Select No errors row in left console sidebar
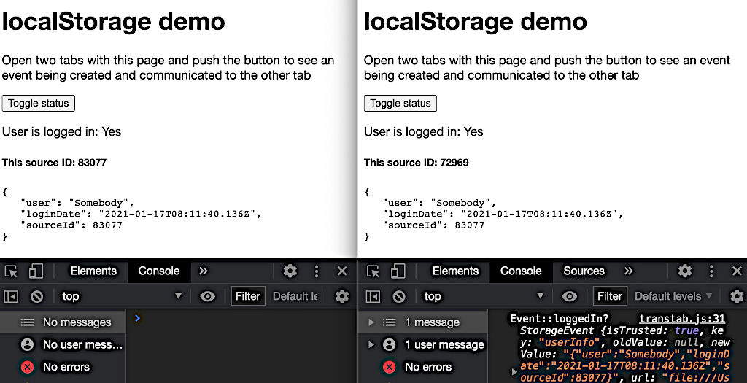747x383 pixels. coord(63,367)
